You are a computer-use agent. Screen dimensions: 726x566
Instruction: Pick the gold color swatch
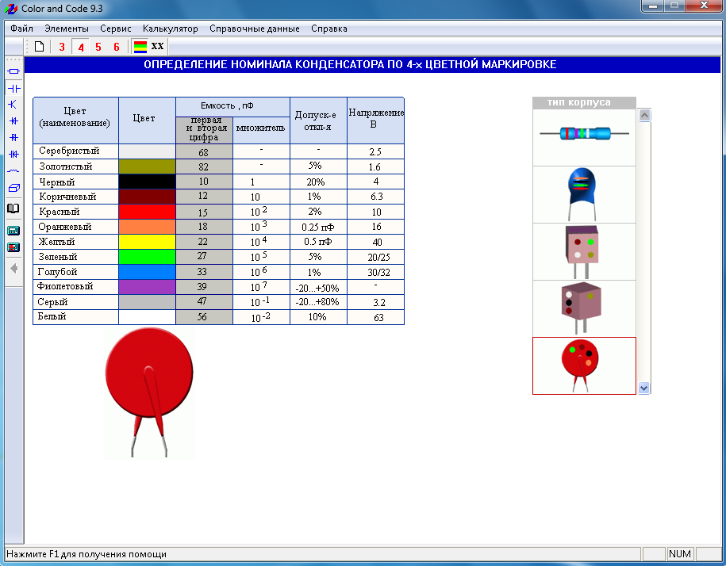tap(147, 166)
